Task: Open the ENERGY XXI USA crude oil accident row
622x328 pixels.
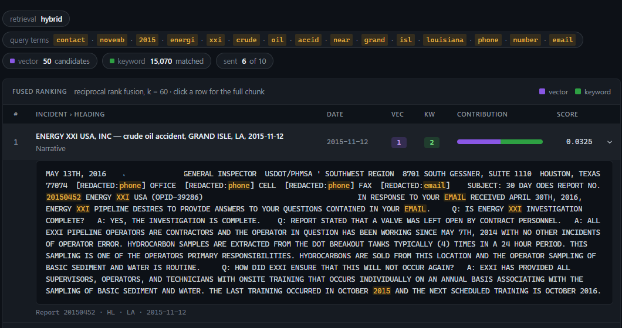Action: pyautogui.click(x=312, y=142)
